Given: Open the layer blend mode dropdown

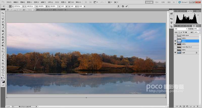Looking at the screenshot, I should point(181,29).
